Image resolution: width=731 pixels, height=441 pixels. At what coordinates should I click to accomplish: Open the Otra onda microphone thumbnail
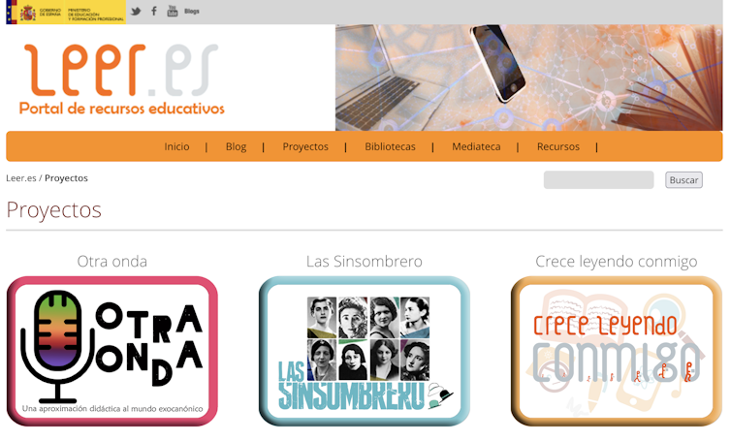tap(112, 351)
